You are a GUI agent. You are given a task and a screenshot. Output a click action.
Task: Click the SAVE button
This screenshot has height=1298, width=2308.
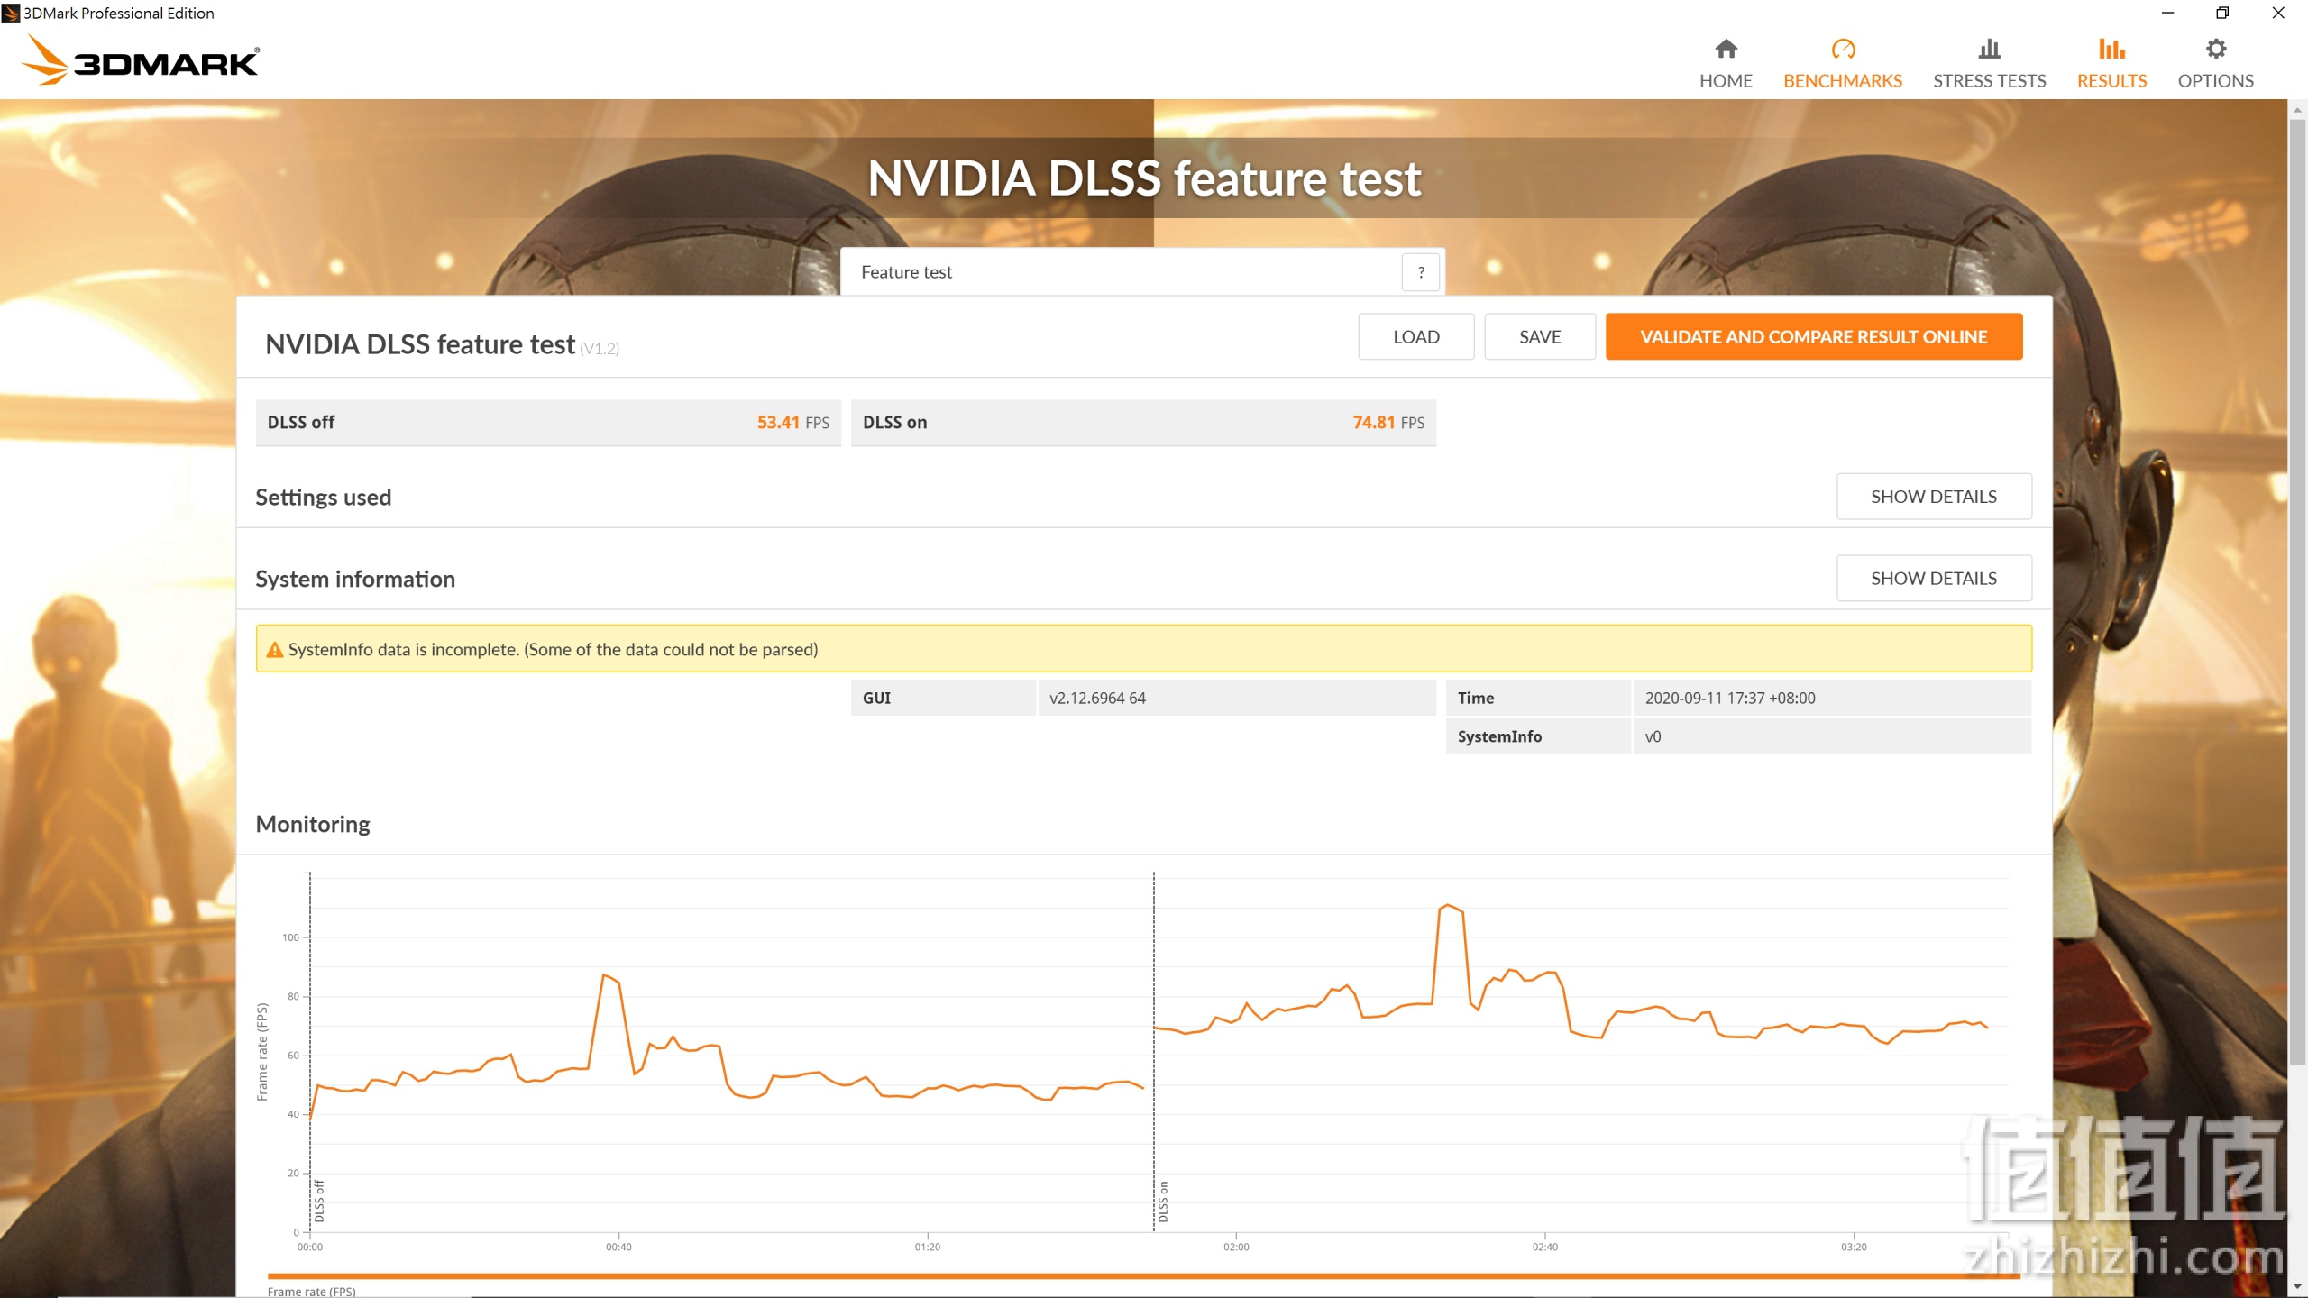pyautogui.click(x=1540, y=336)
